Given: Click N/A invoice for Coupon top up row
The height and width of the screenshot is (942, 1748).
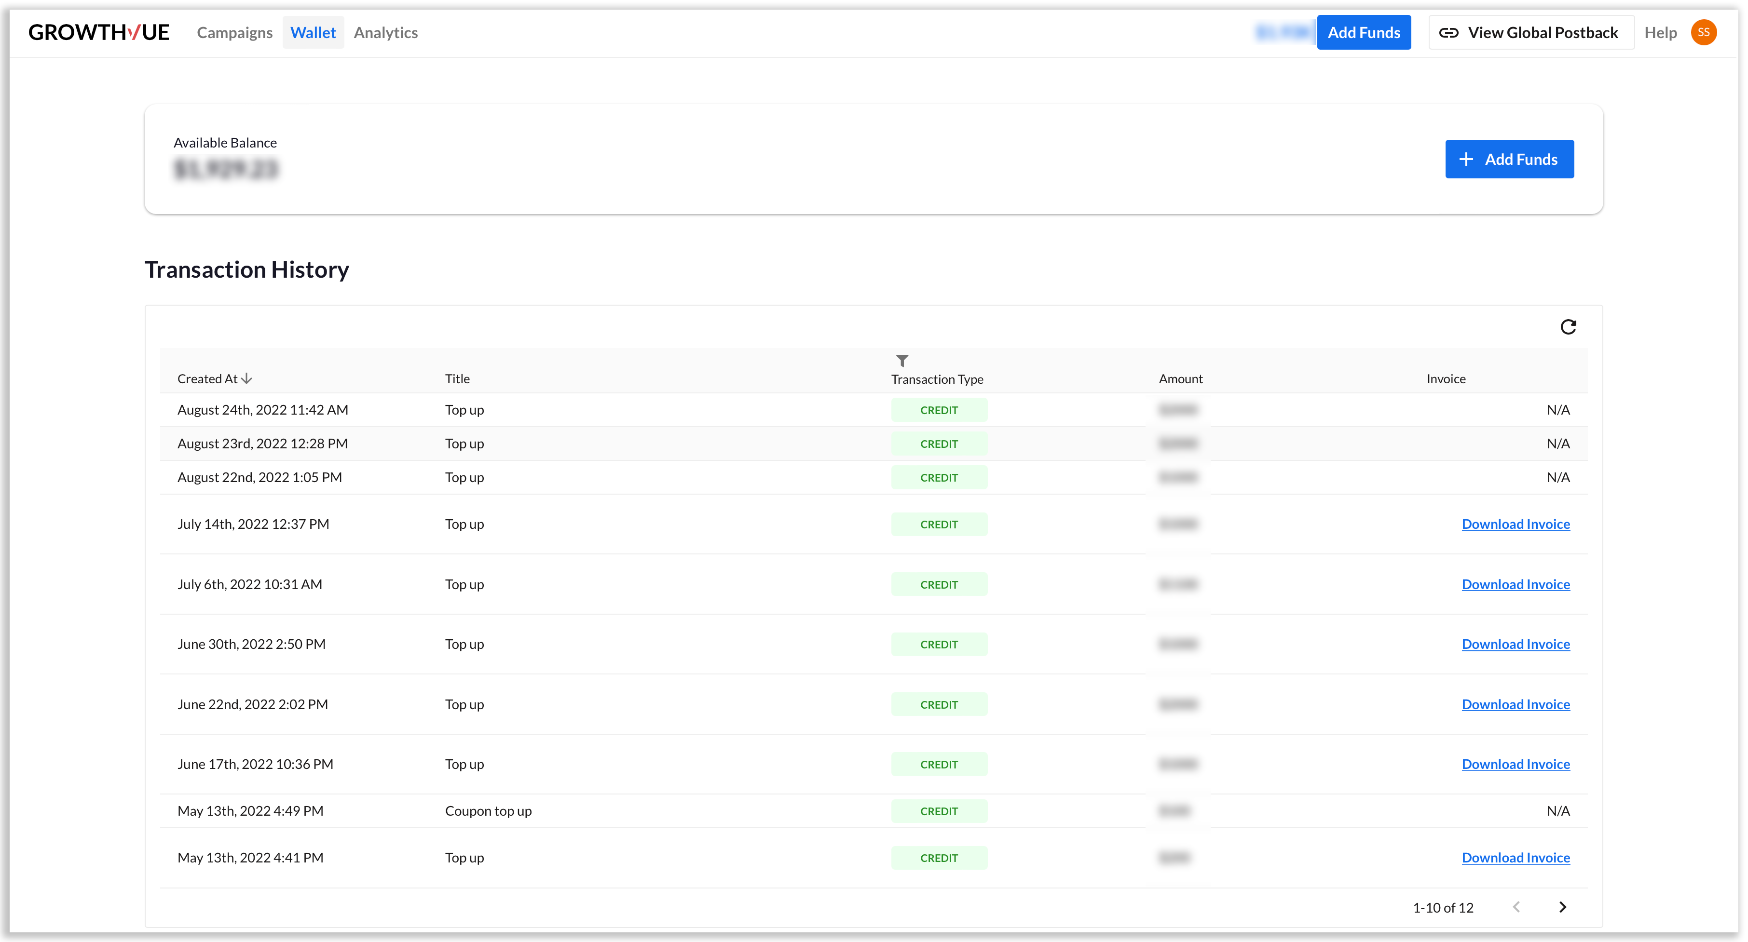Looking at the screenshot, I should point(1558,810).
